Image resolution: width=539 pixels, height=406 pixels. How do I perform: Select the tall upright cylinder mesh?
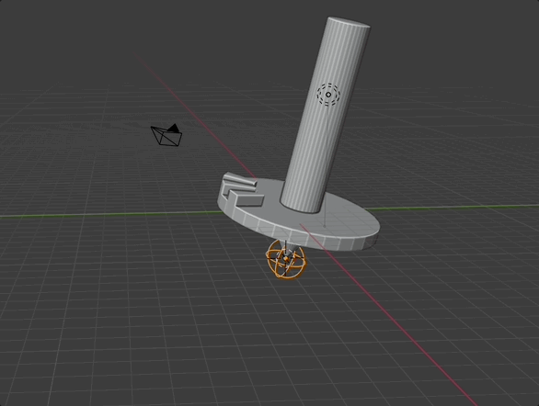325,115
